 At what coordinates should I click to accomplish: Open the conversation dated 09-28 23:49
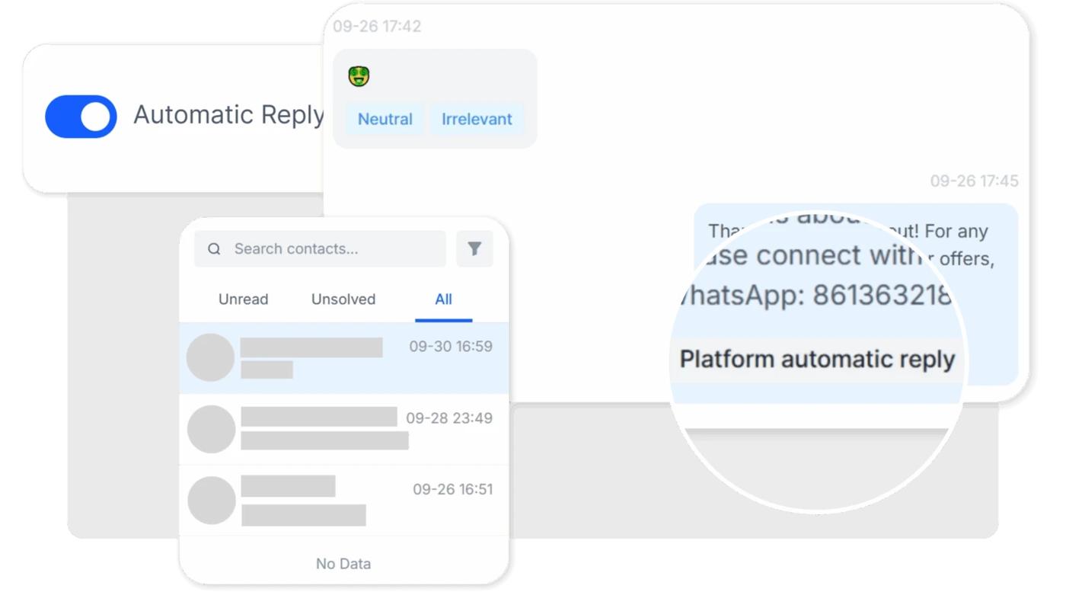(x=343, y=430)
